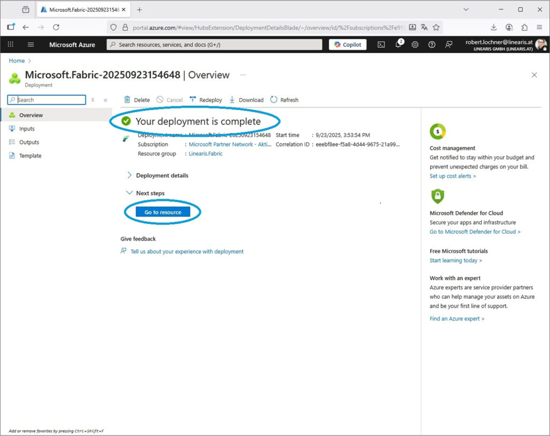Click the browser forward arrow

tap(41, 27)
